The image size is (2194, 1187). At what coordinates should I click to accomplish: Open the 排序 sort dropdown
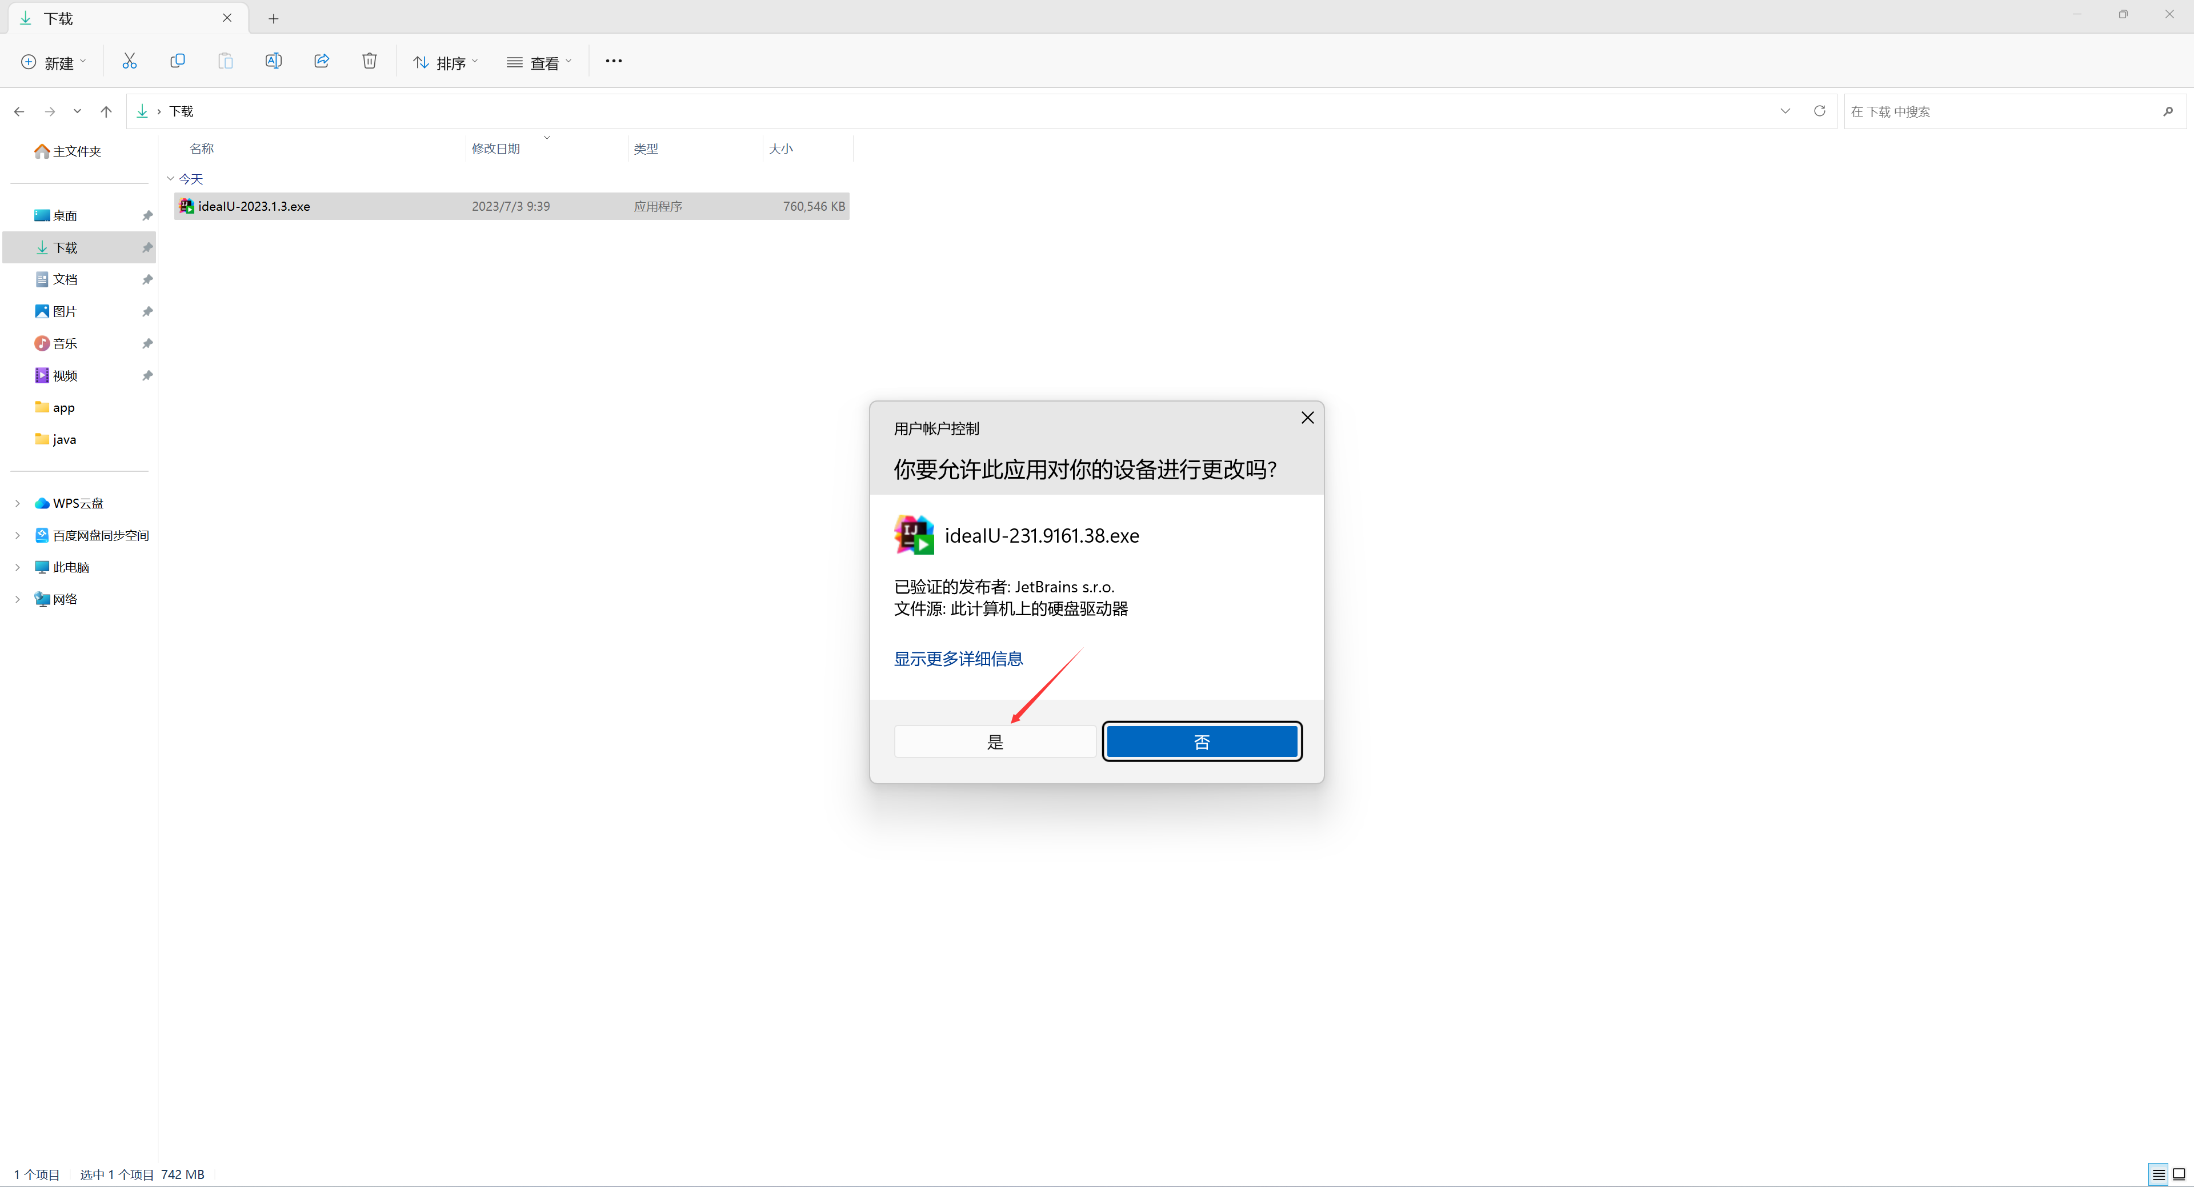[446, 62]
